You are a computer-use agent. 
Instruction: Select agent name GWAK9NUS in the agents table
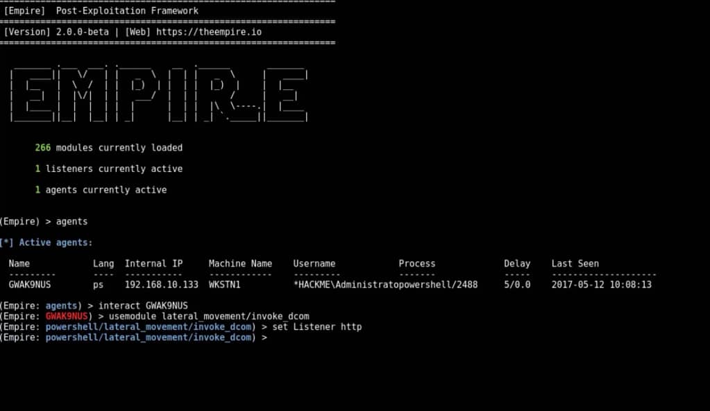pos(30,285)
